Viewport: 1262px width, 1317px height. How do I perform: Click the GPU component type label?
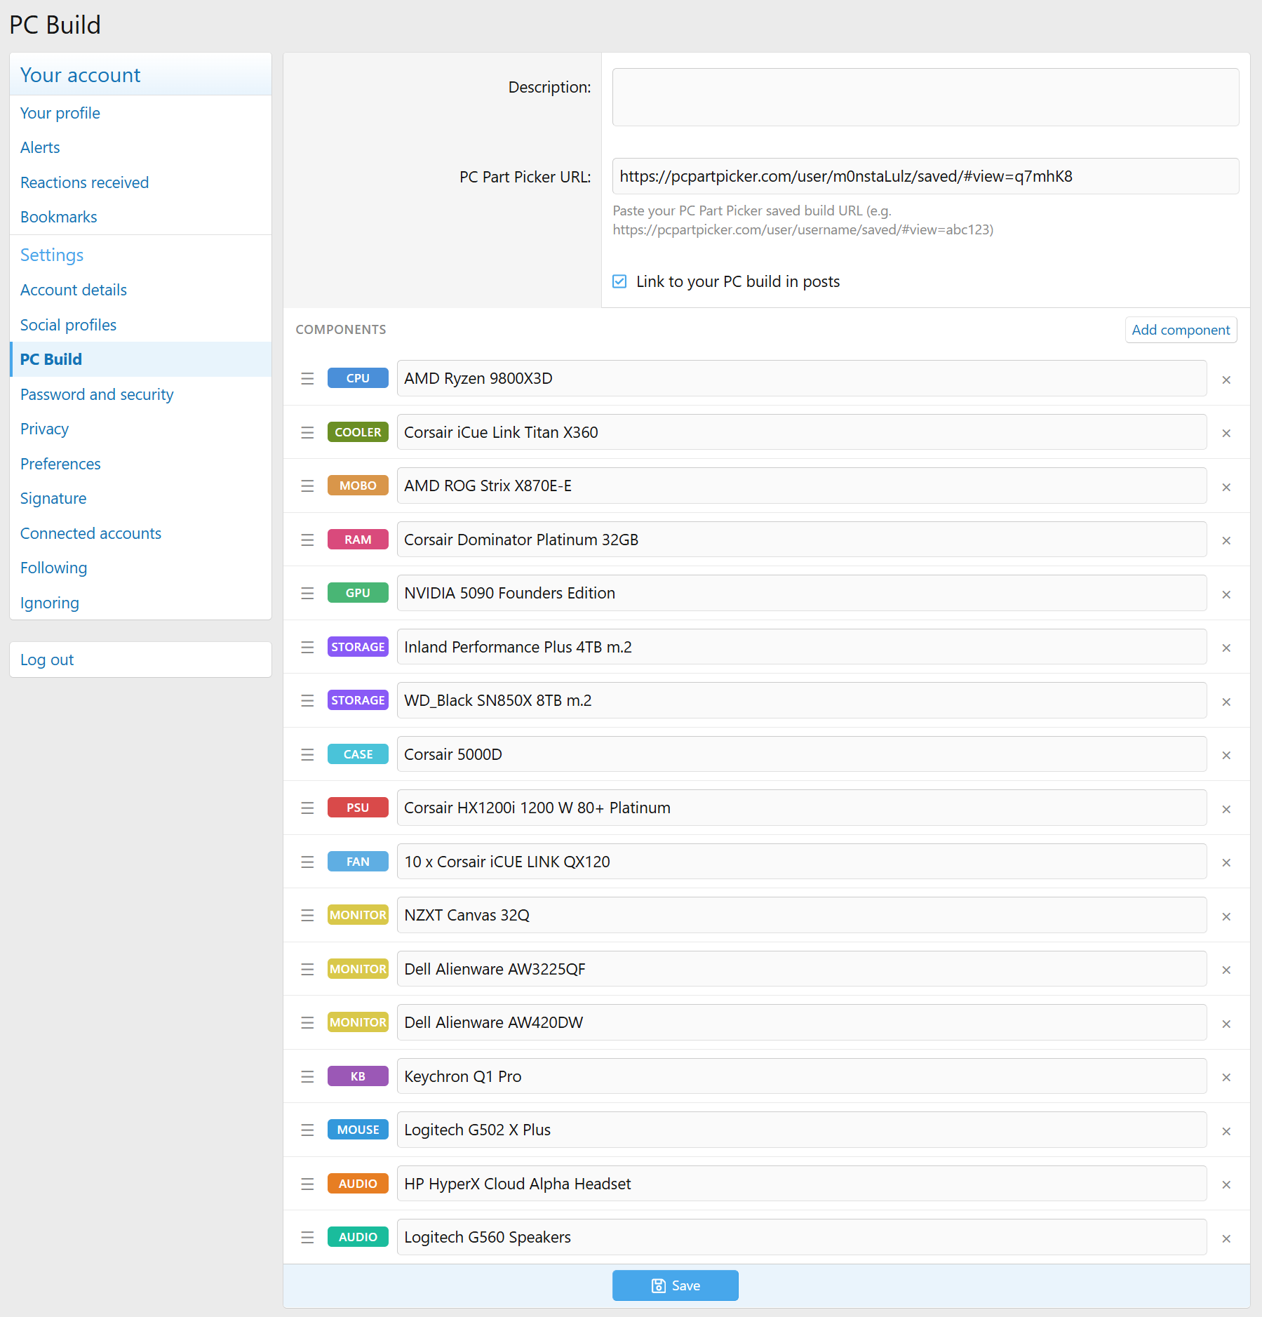(358, 593)
